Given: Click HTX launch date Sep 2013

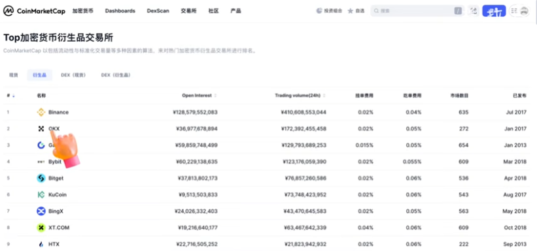Looking at the screenshot, I should click(515, 244).
